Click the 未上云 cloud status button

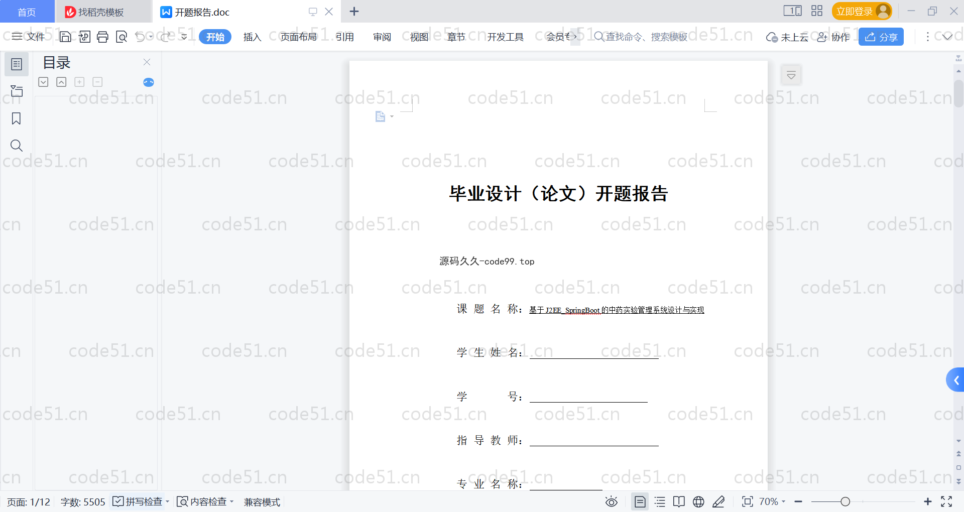point(787,37)
